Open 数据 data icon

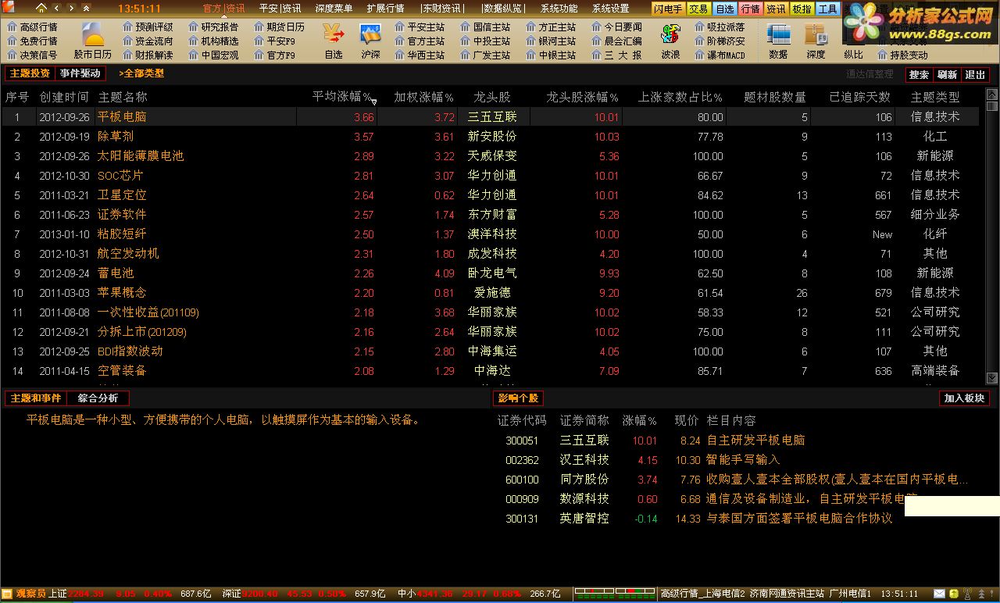[x=778, y=41]
